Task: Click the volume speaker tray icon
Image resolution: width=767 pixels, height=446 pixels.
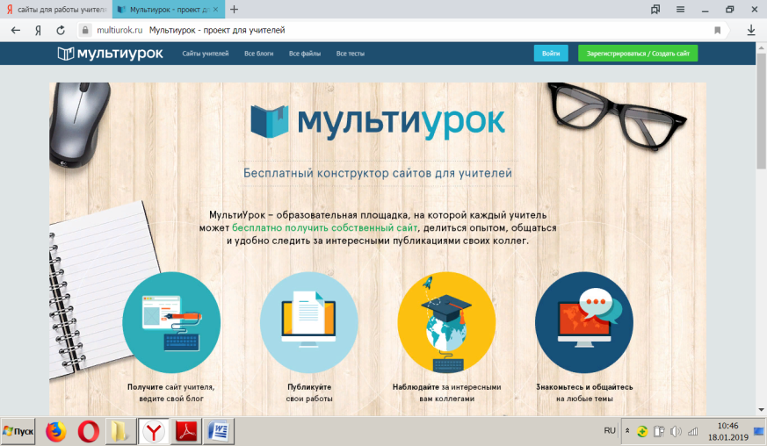Action: [676, 431]
